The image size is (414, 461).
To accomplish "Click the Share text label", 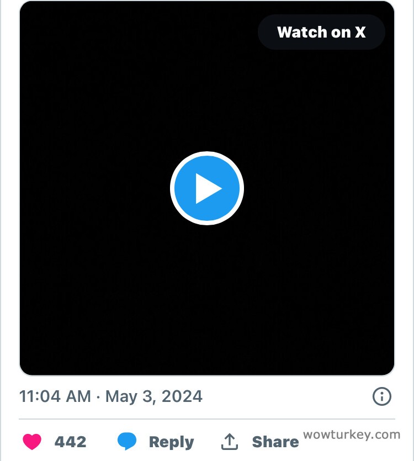I will pyautogui.click(x=275, y=442).
